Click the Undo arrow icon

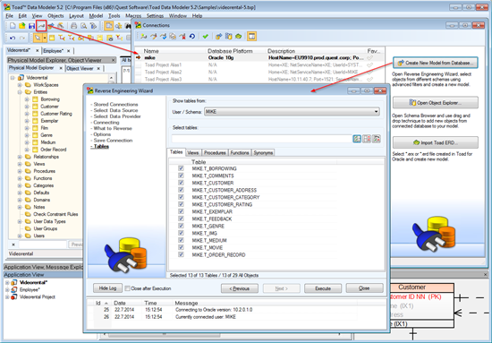[13, 38]
